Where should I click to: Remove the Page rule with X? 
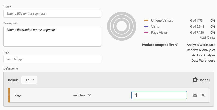pos(203,95)
